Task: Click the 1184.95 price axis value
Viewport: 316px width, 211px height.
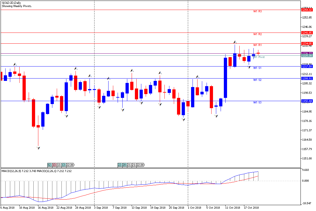Action: pos(307,112)
